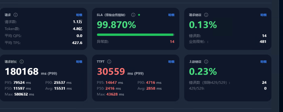The height and width of the screenshot is (112, 283).
Task: Open info icon next to 请求 title
Action: 16,15
